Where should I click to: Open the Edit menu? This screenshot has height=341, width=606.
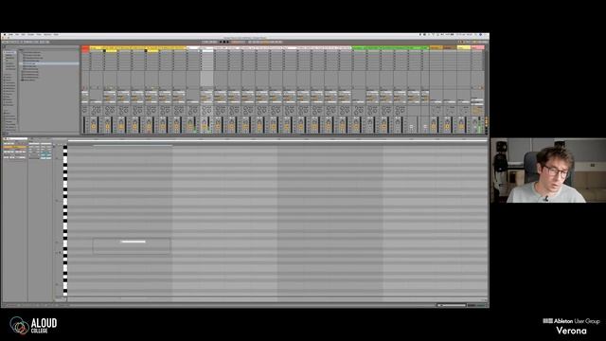click(23, 35)
